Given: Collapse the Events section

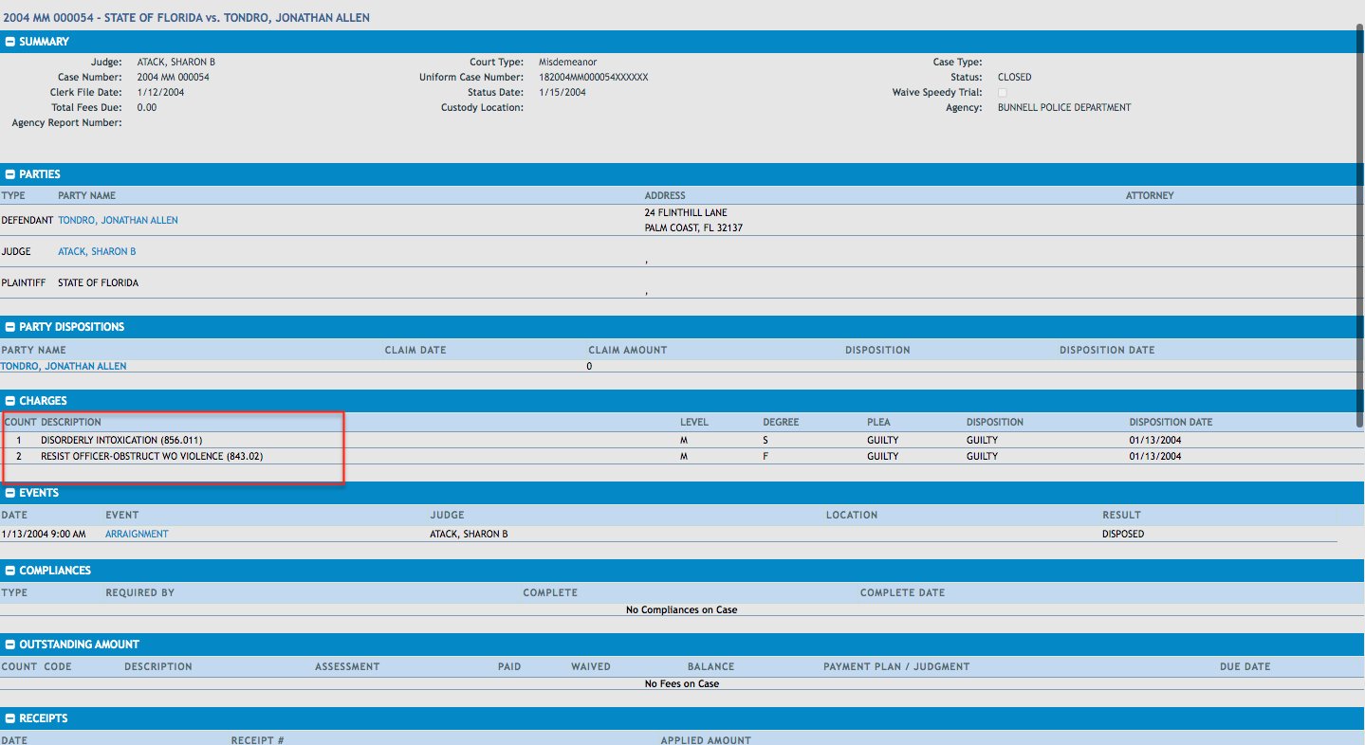Looking at the screenshot, I should [x=10, y=493].
